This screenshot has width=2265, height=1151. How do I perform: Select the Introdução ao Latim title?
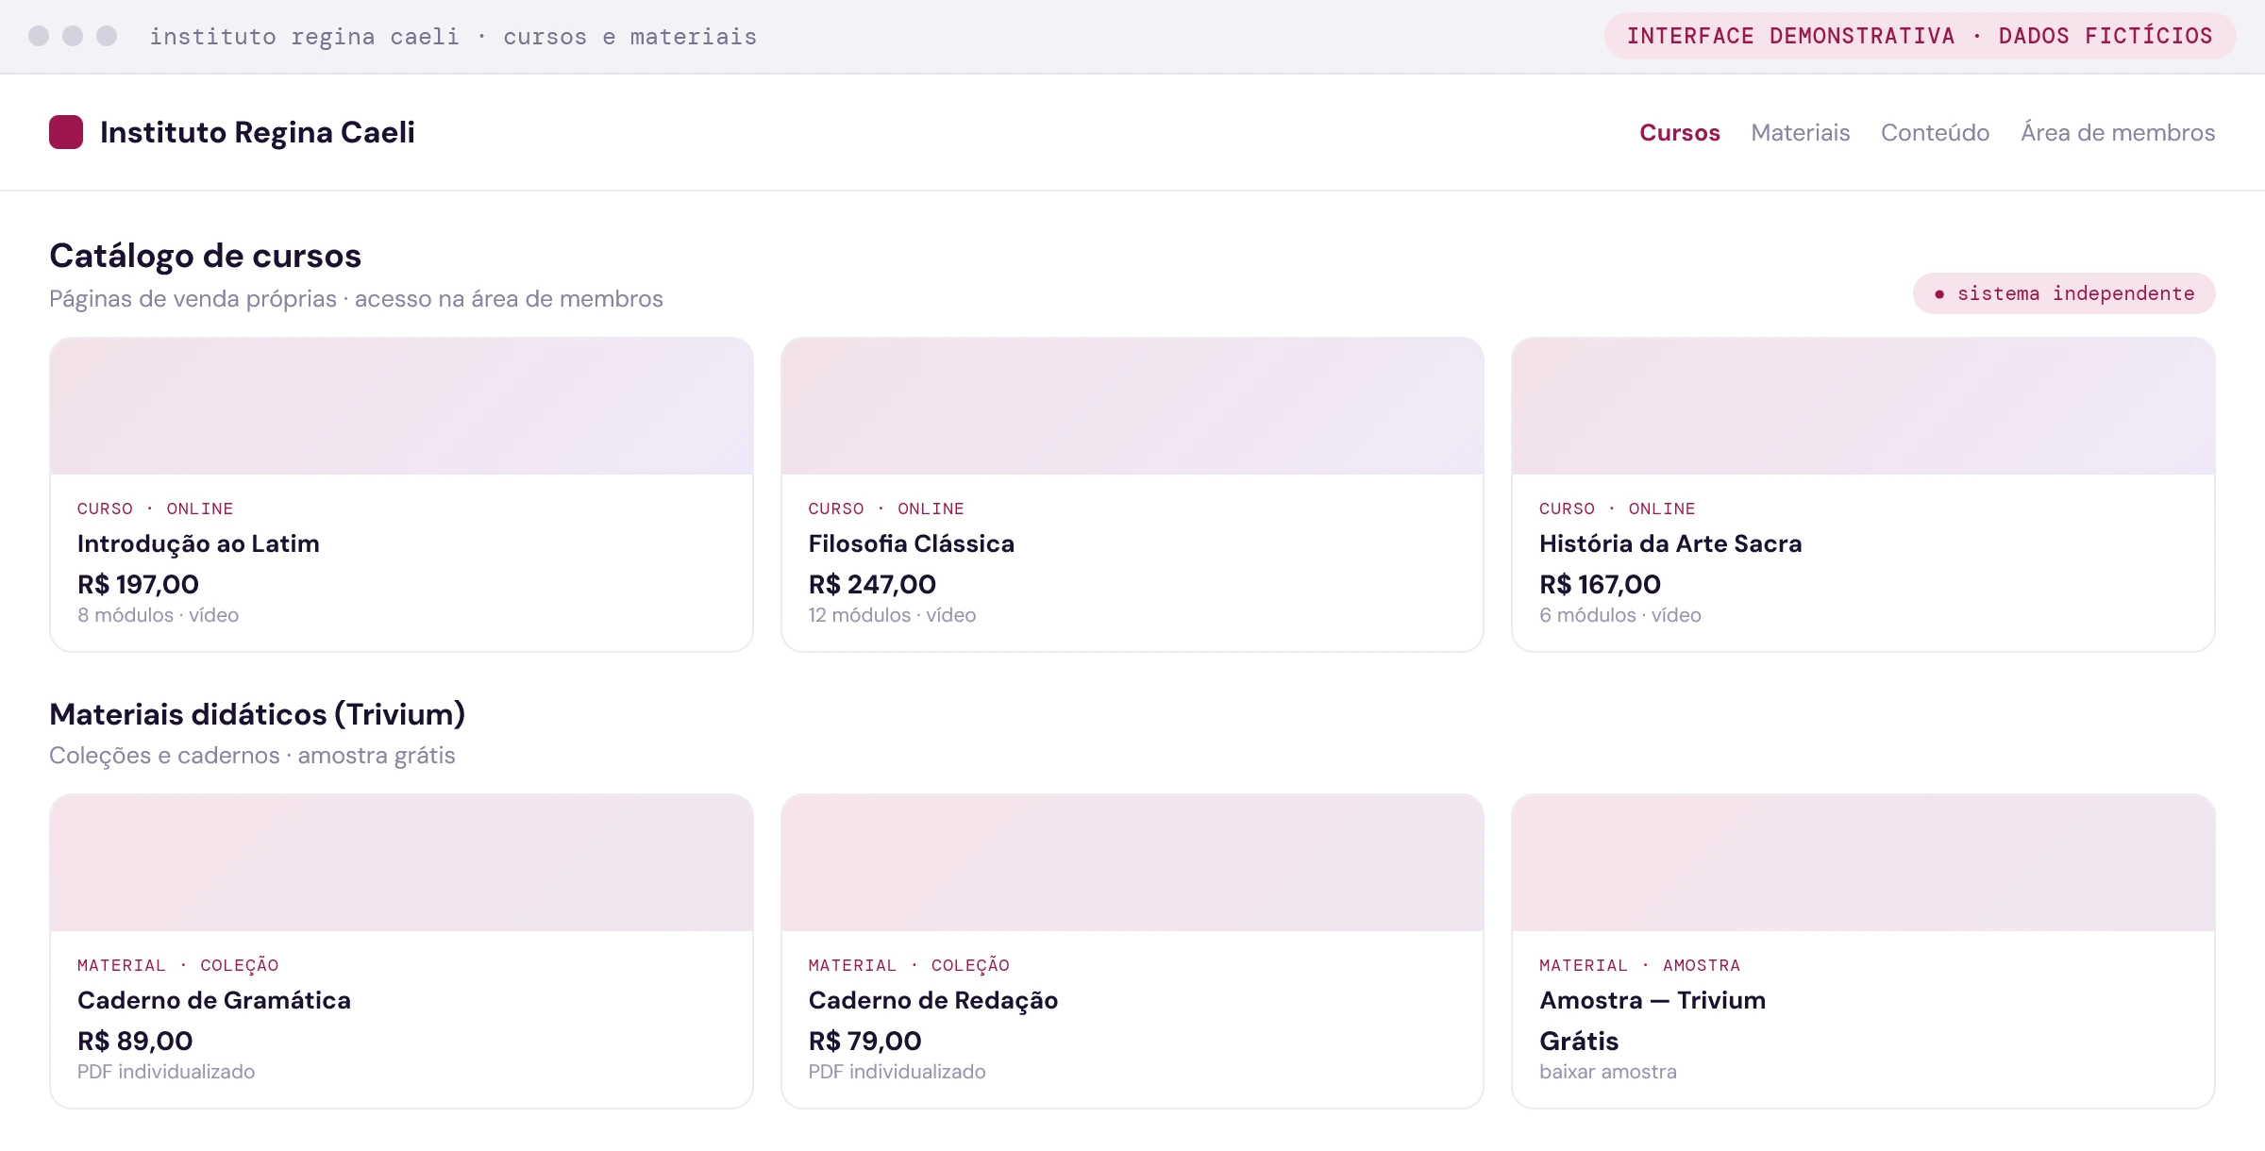(198, 543)
